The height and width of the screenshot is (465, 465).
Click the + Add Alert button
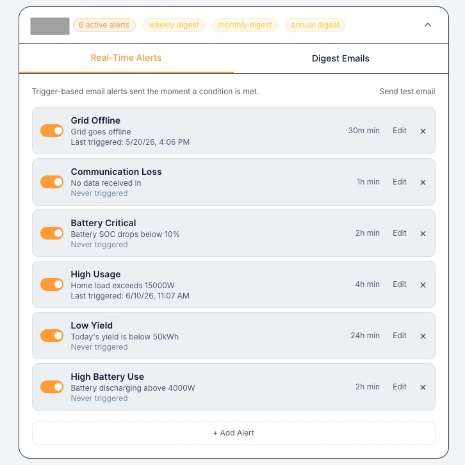pos(234,433)
